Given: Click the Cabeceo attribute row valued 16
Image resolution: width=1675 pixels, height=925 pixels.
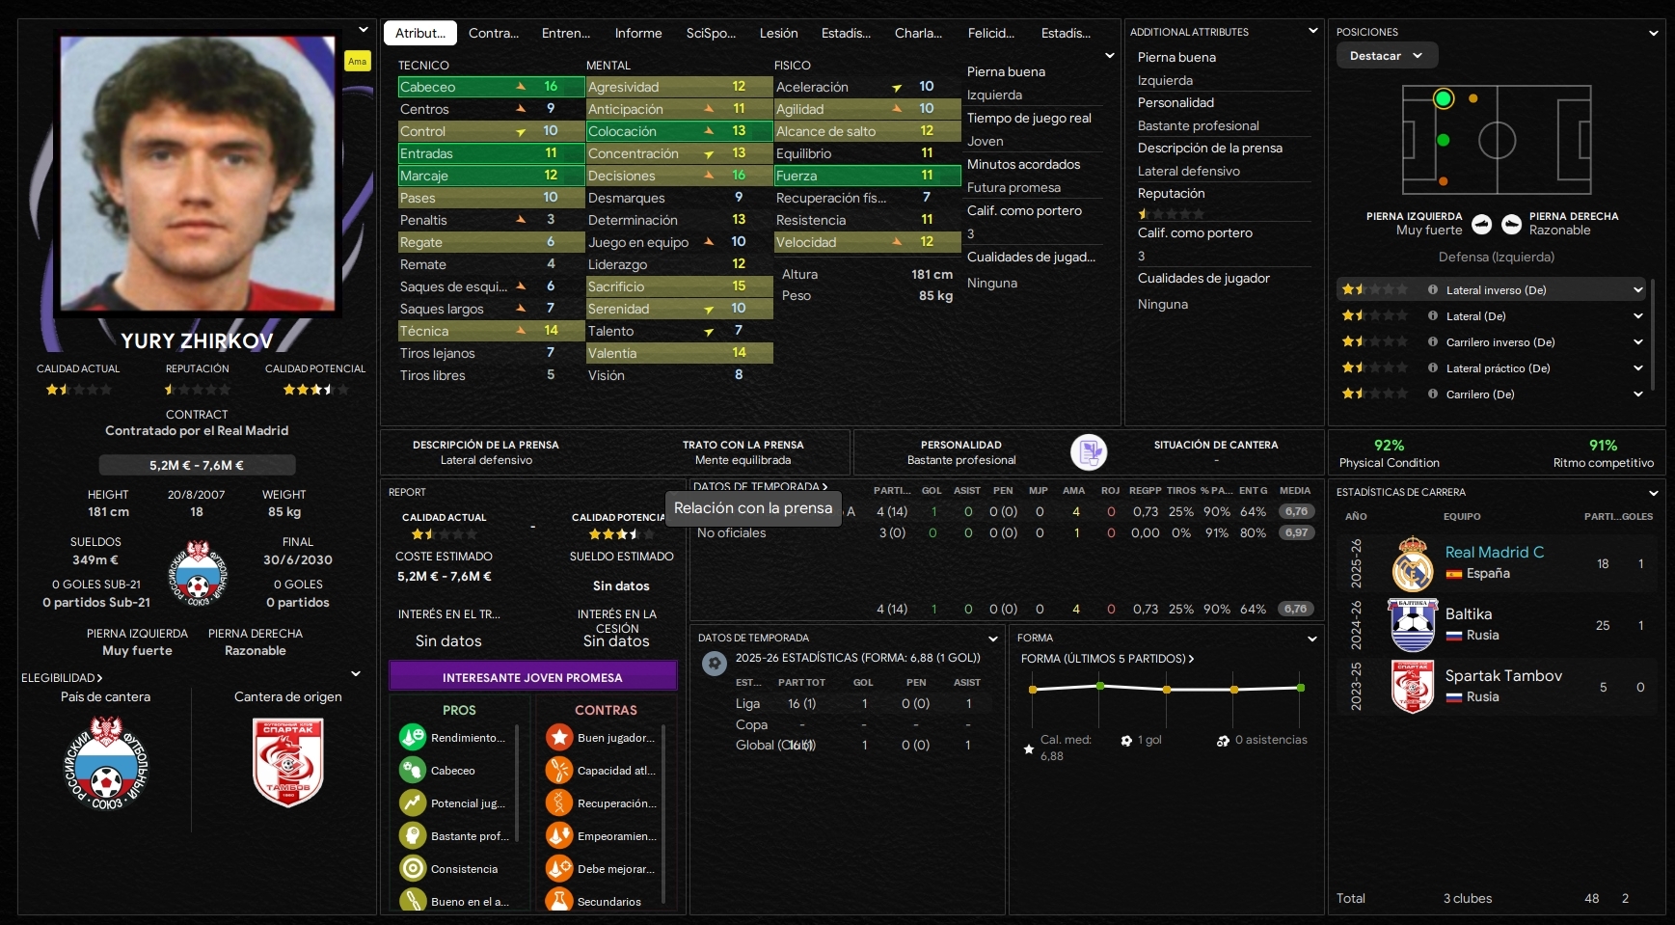Looking at the screenshot, I should click(491, 87).
